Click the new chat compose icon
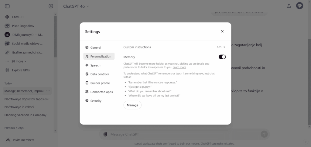The image size is (311, 147). (51, 6)
